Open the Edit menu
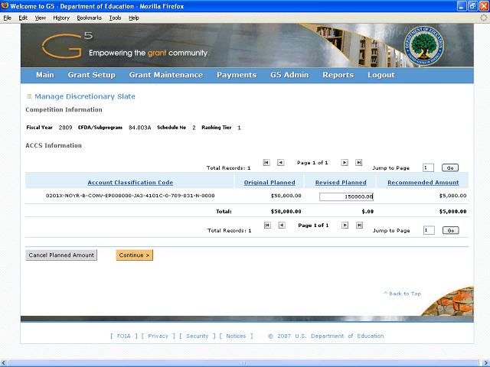Viewport: 490px width, 367px height. (x=23, y=18)
